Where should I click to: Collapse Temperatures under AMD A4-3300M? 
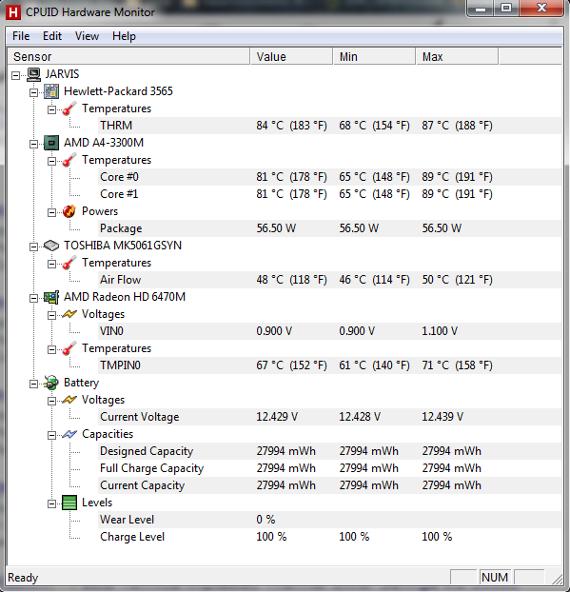[51, 161]
